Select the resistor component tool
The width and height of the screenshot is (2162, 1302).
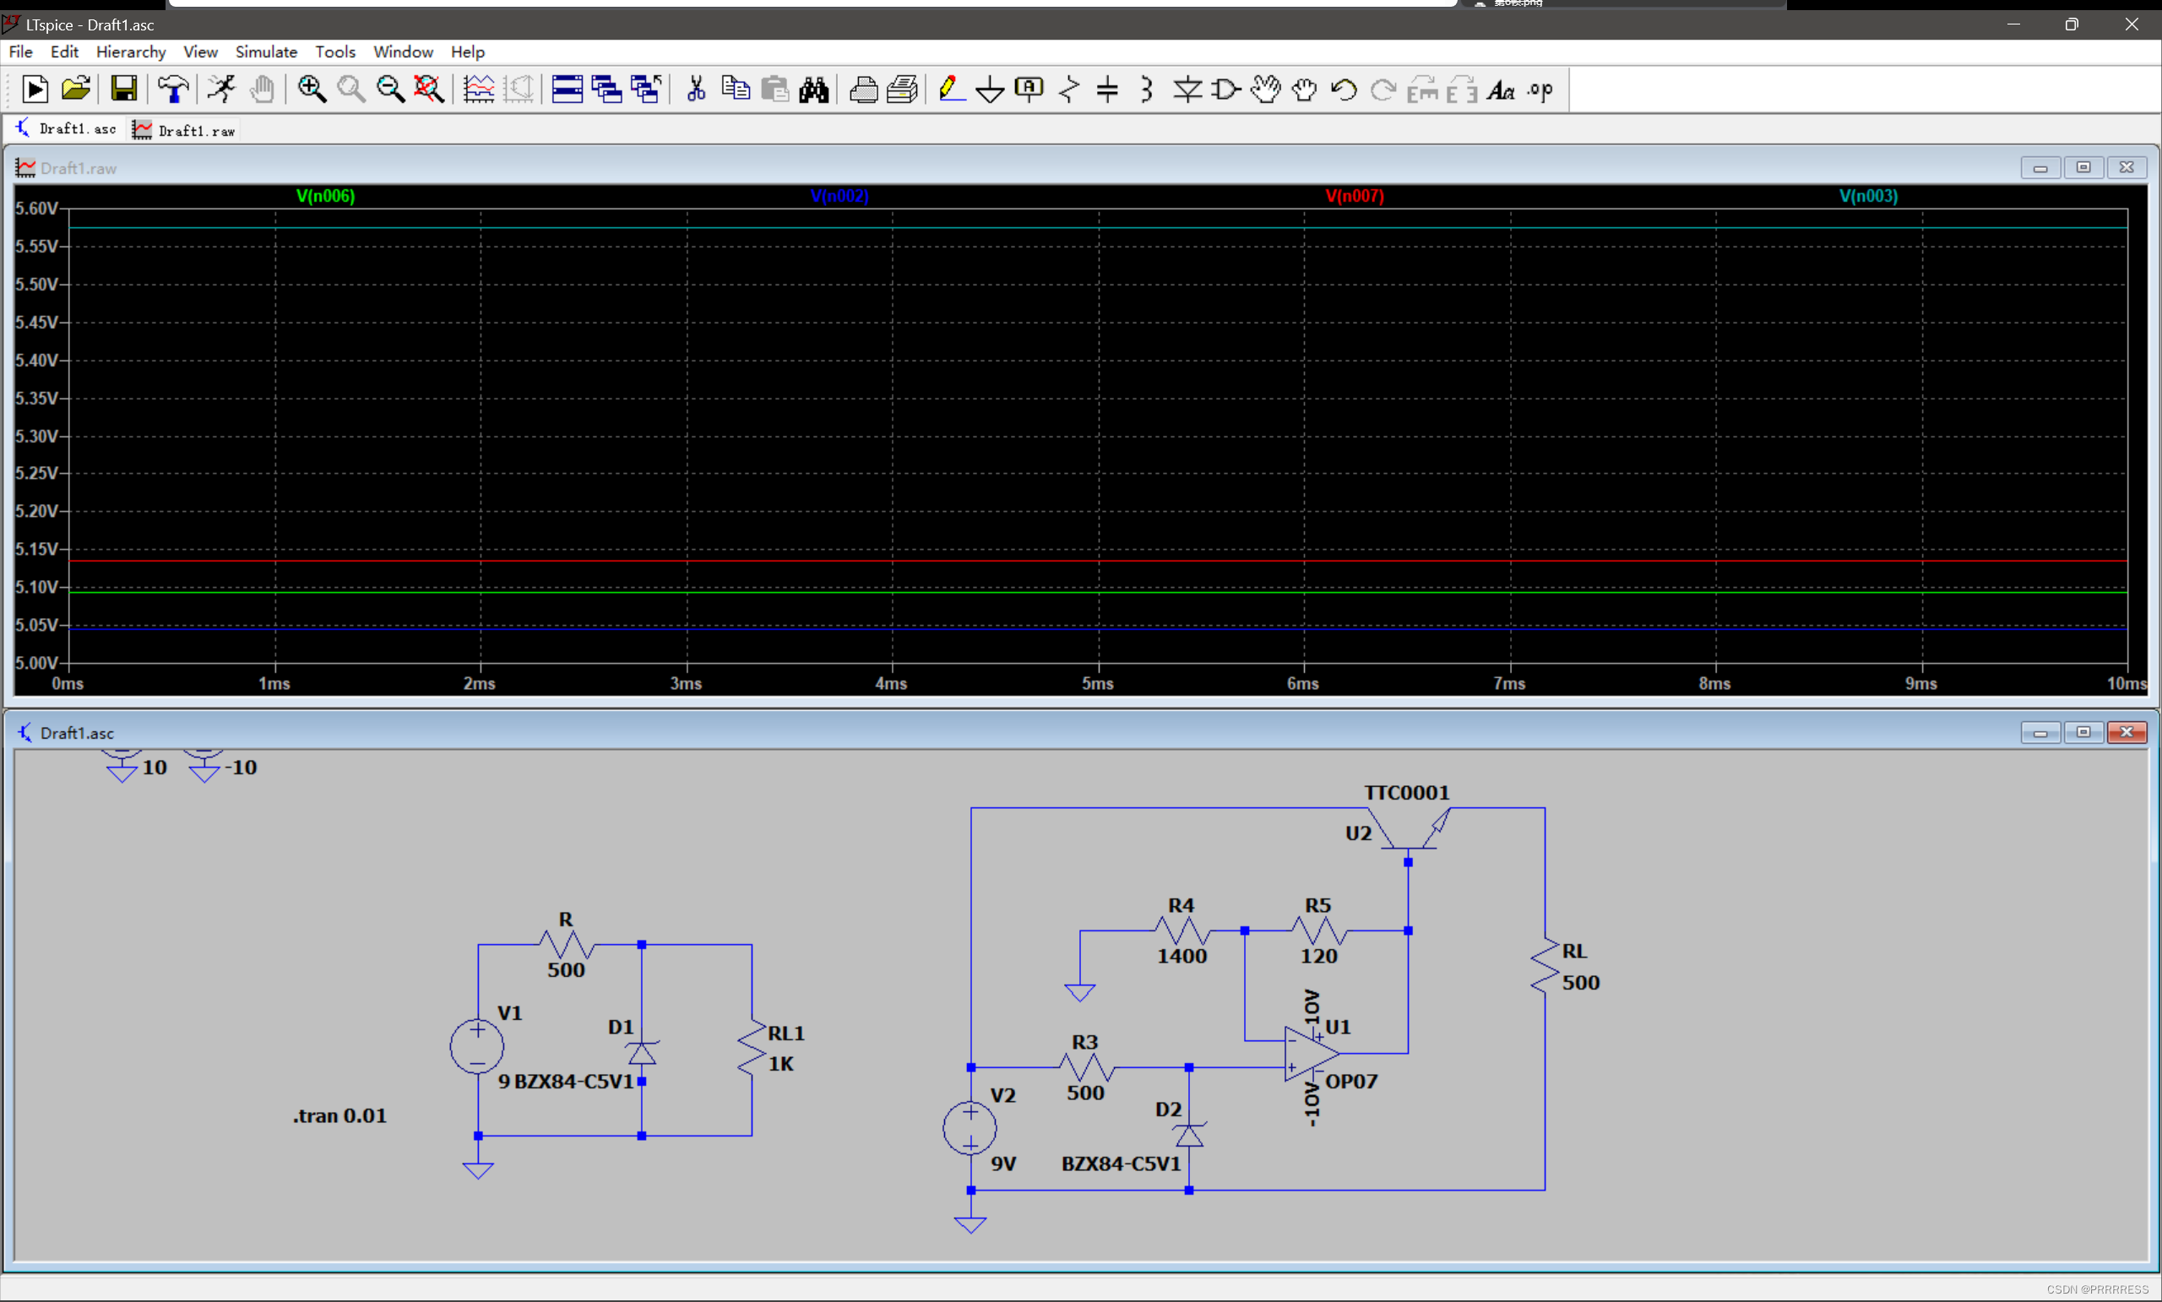(1068, 89)
